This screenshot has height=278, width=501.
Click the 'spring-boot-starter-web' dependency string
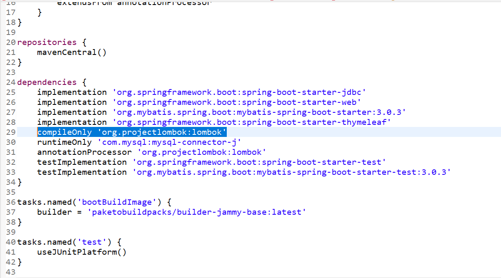pyautogui.click(x=237, y=102)
